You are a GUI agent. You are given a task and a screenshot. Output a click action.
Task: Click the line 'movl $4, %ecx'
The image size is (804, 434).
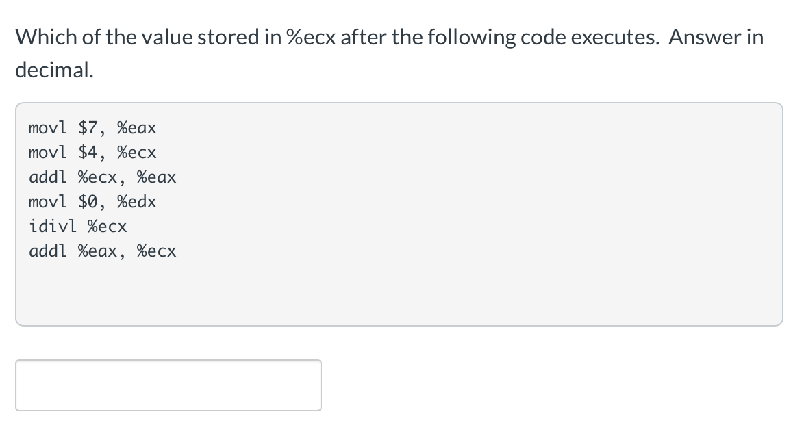point(92,152)
